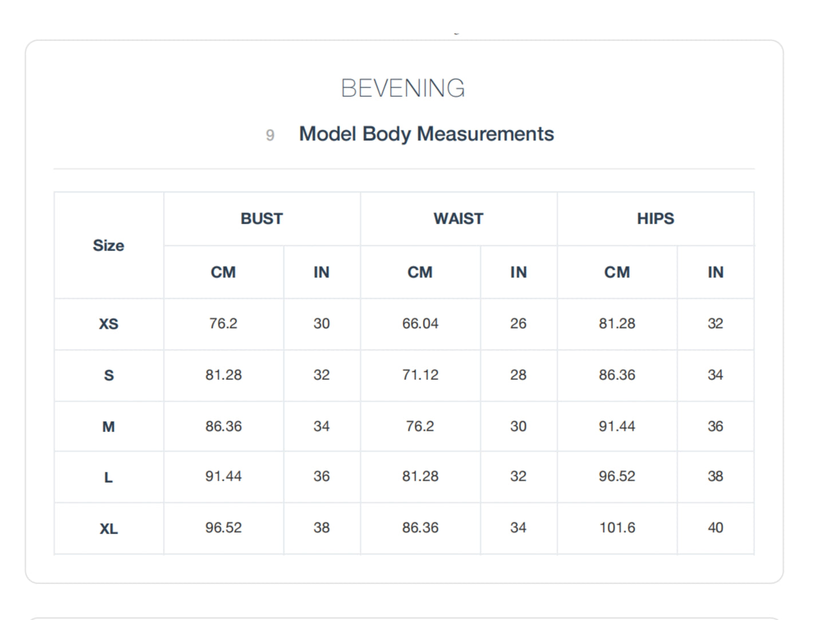Click the dark bar below the chart

(413, 618)
